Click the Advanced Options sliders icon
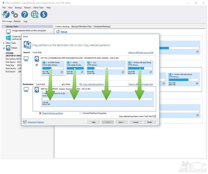 pos(25,122)
